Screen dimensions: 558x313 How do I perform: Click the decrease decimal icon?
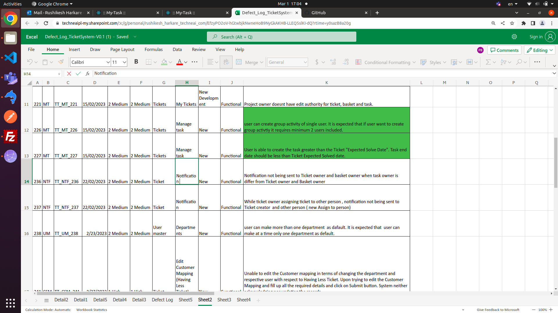point(346,62)
